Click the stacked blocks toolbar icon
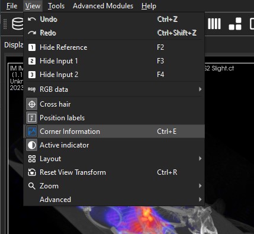 point(235,24)
